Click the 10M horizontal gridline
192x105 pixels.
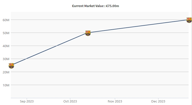click(100, 85)
